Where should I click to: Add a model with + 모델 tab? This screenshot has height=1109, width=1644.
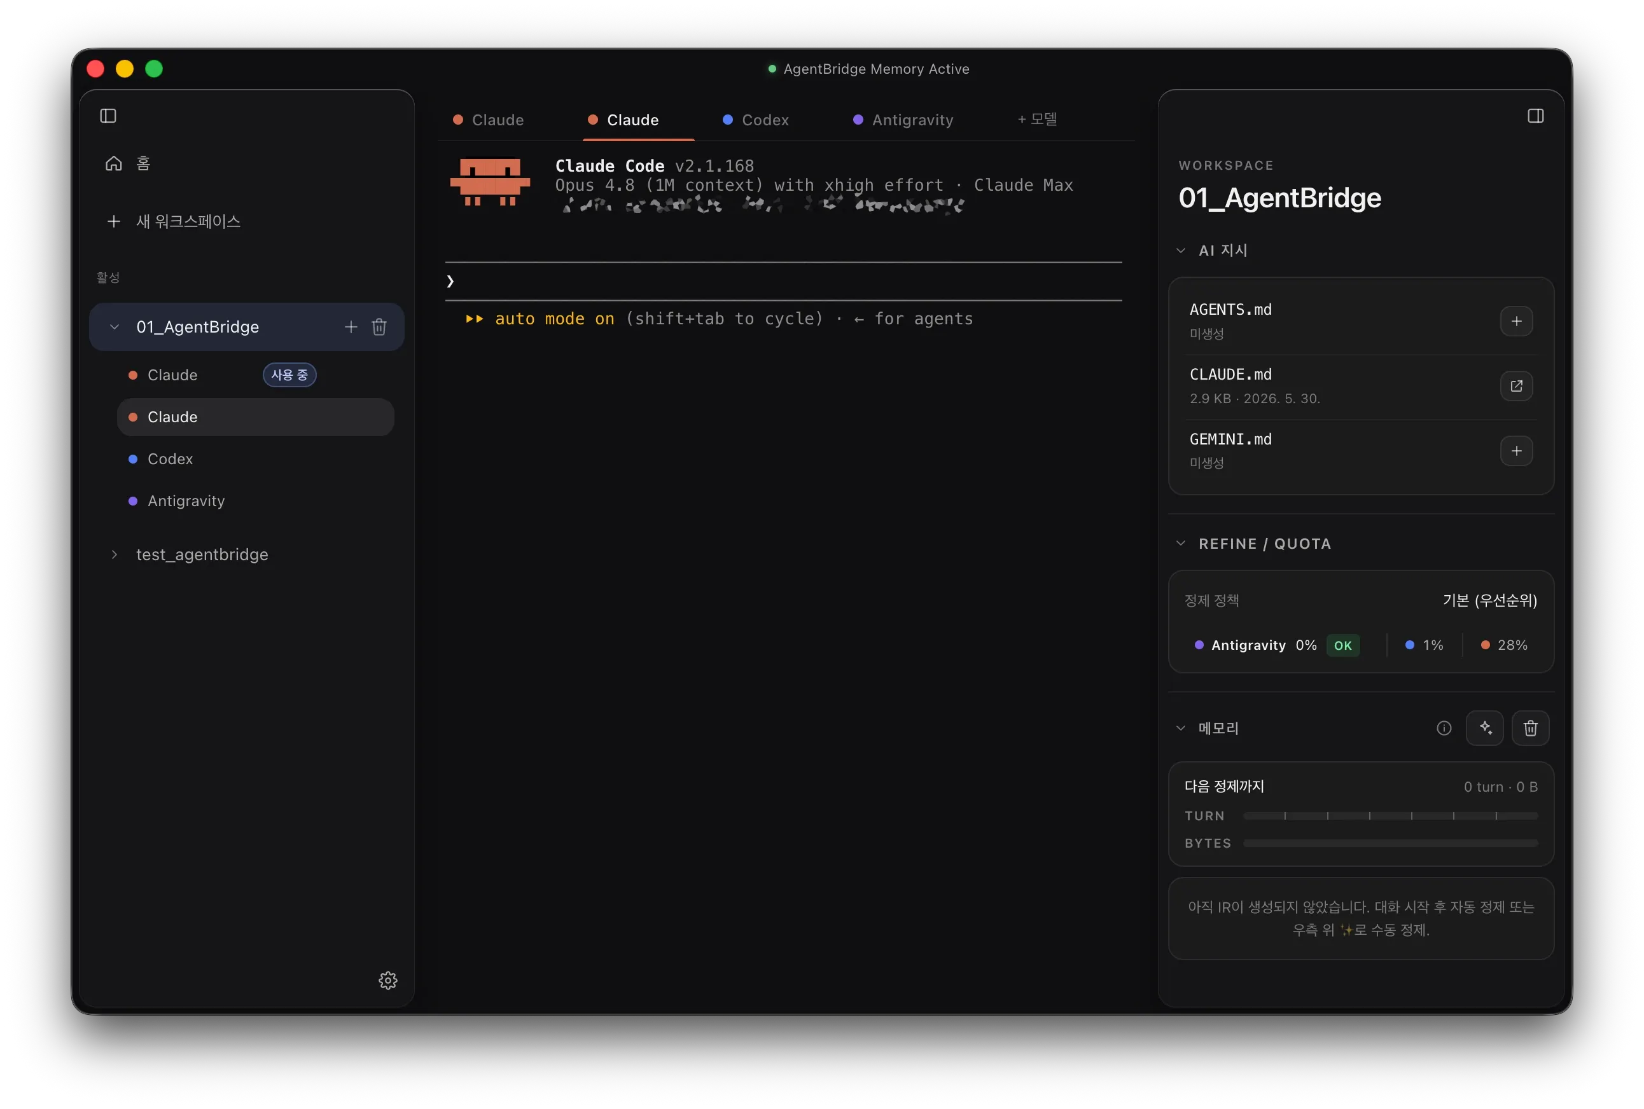(x=1037, y=120)
